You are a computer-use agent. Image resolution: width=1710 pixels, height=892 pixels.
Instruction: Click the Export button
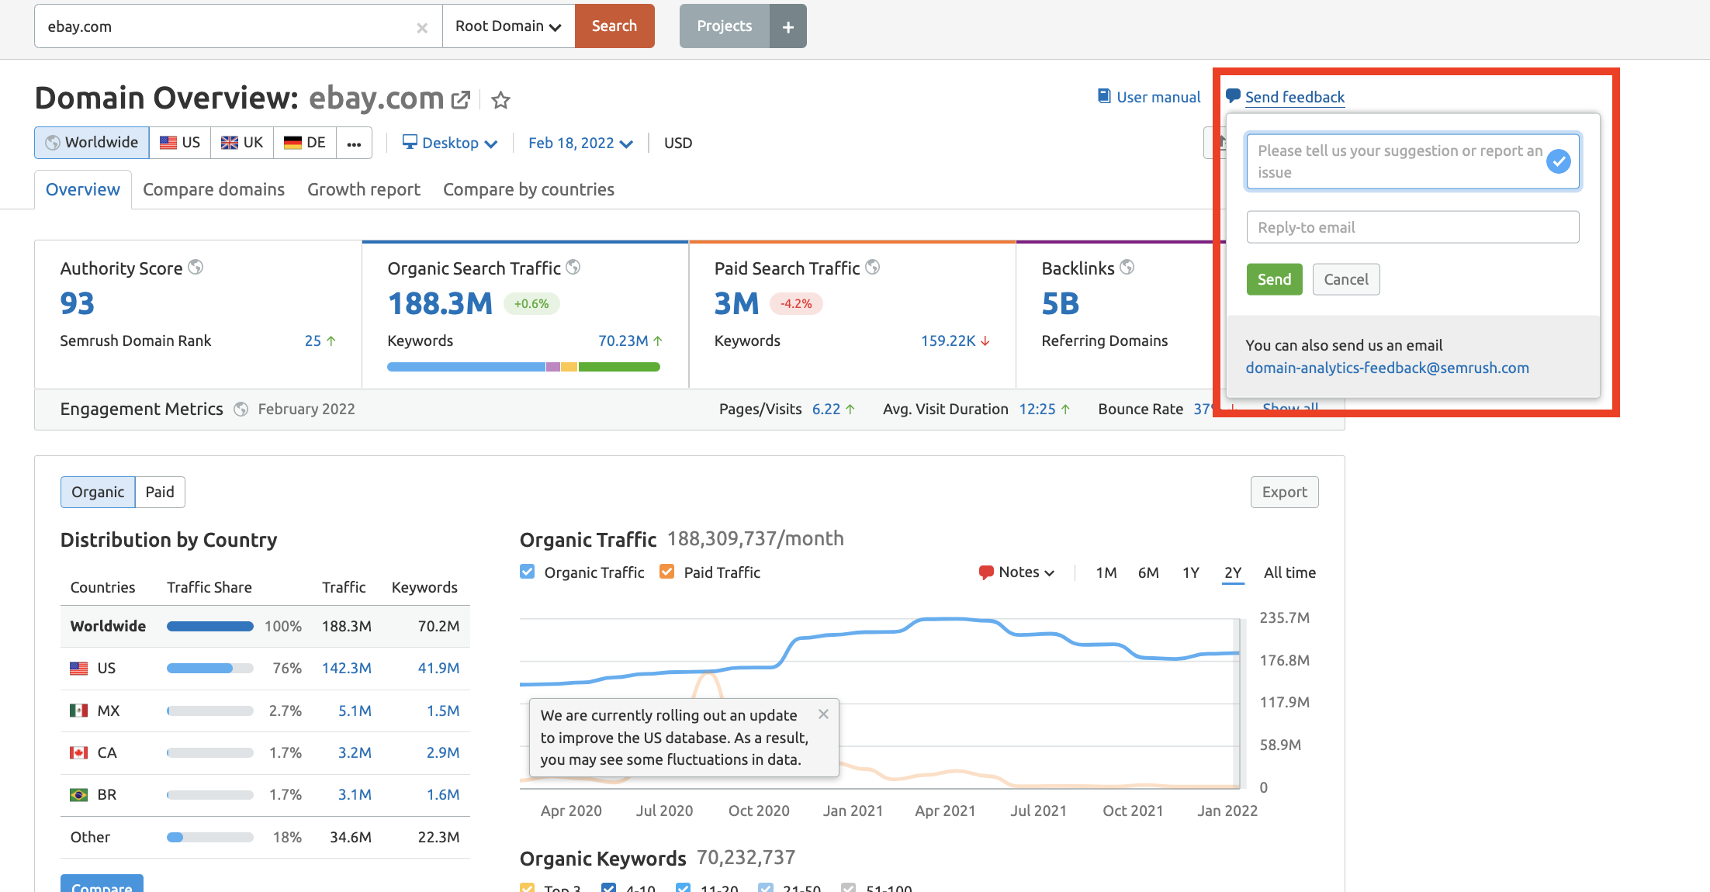pos(1284,492)
